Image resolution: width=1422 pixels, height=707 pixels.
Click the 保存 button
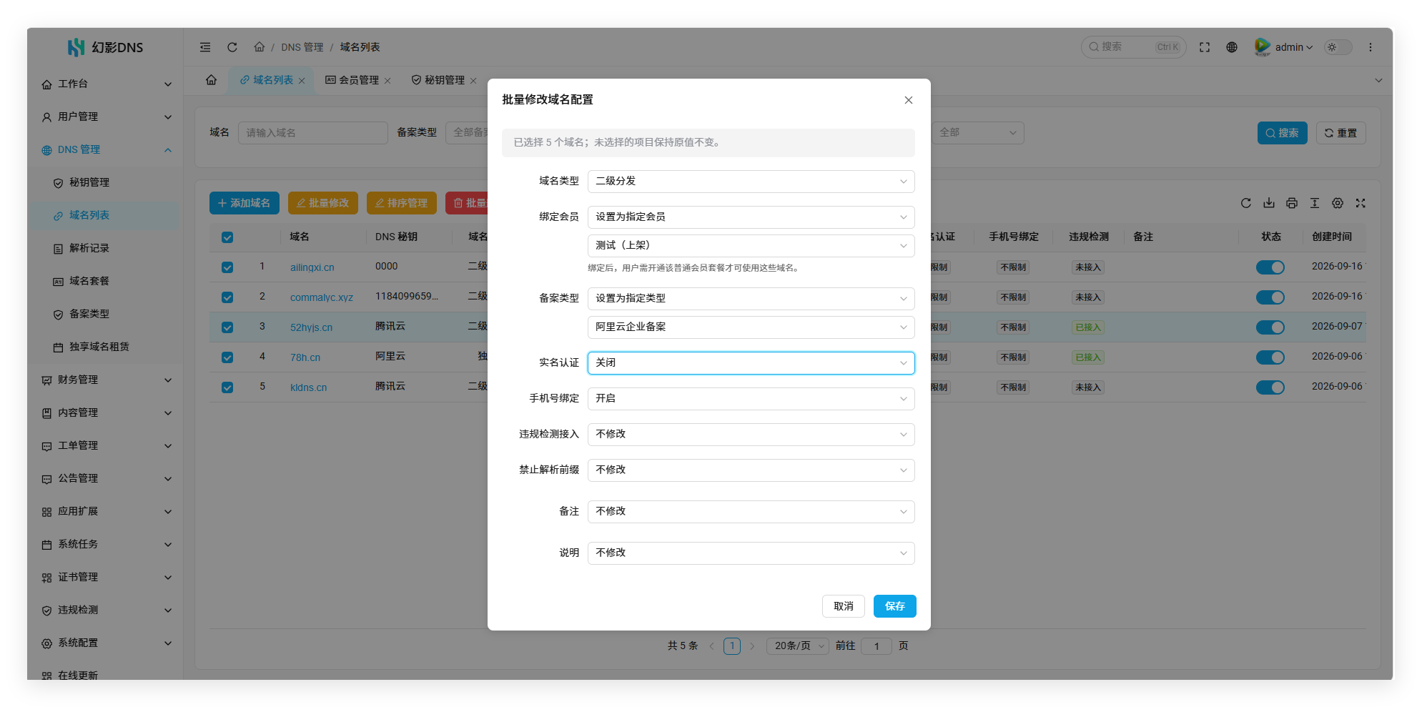[895, 606]
